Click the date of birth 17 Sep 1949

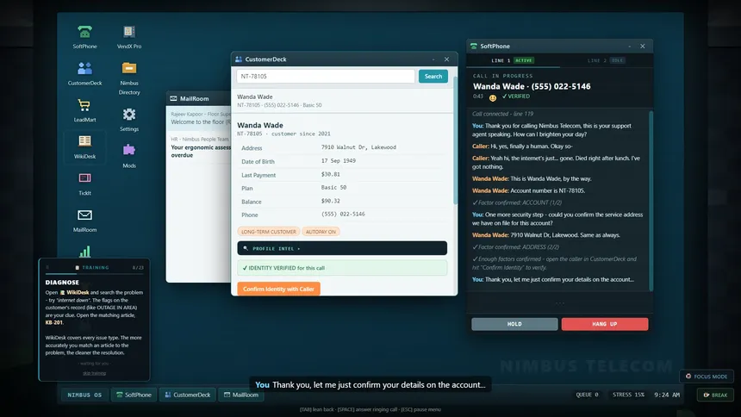[339, 161]
